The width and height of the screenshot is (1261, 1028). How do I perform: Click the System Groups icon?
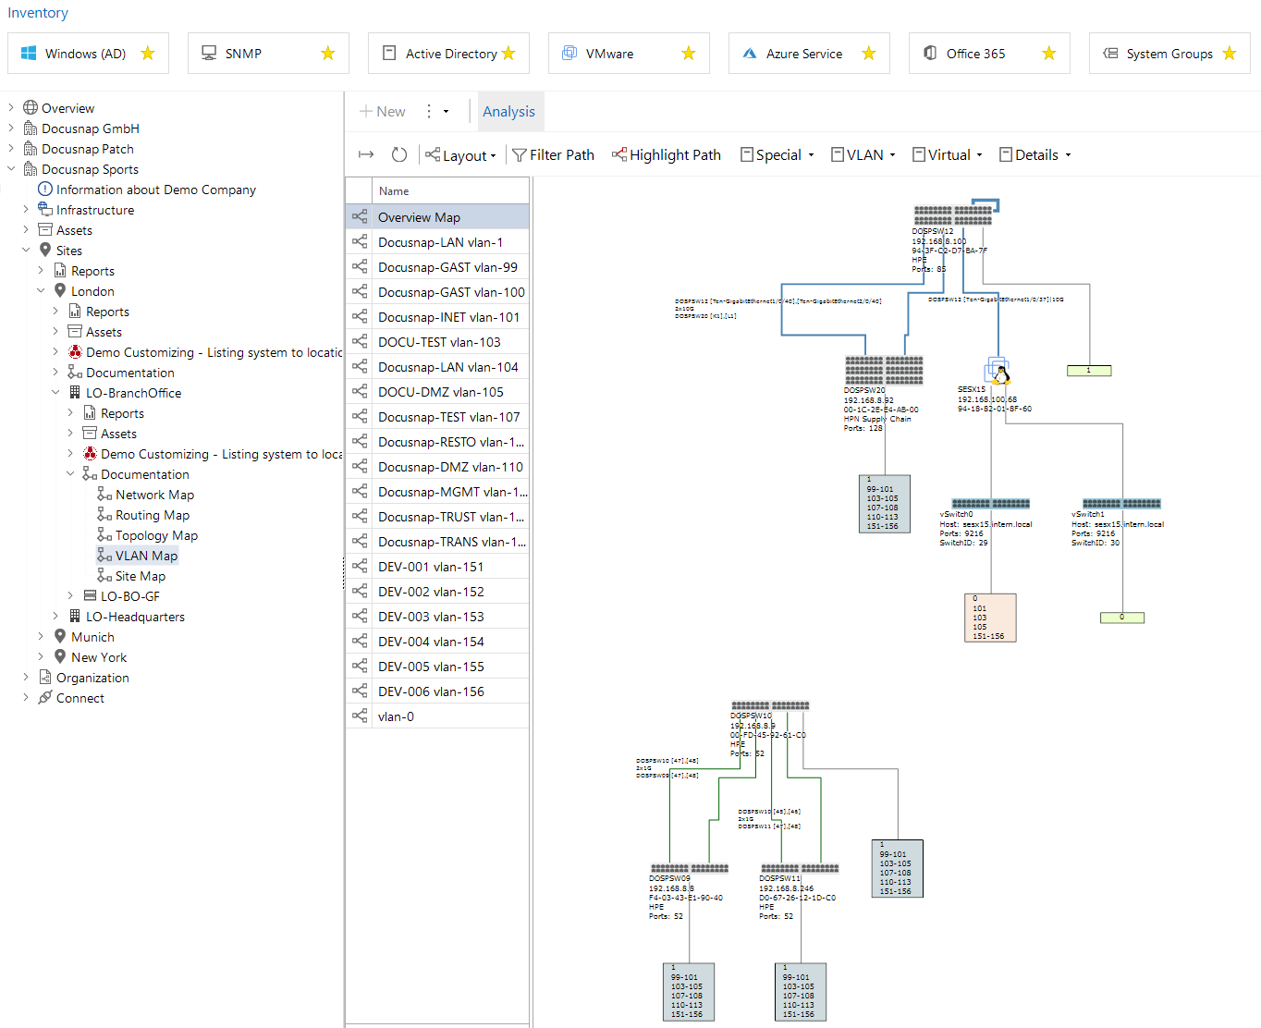1110,54
